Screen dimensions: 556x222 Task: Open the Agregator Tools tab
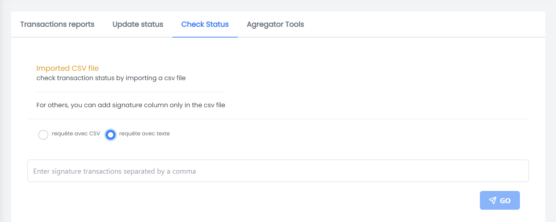coord(275,24)
